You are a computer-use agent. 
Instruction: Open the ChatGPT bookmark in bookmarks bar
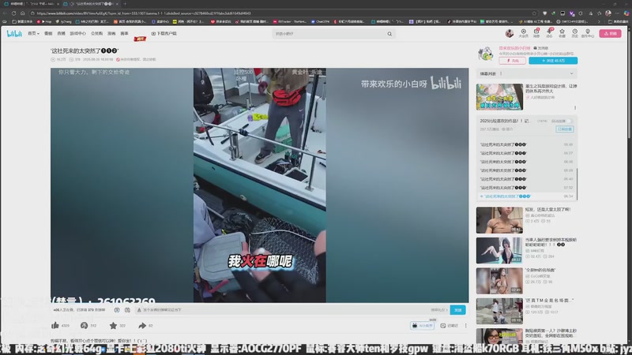tap(321, 22)
